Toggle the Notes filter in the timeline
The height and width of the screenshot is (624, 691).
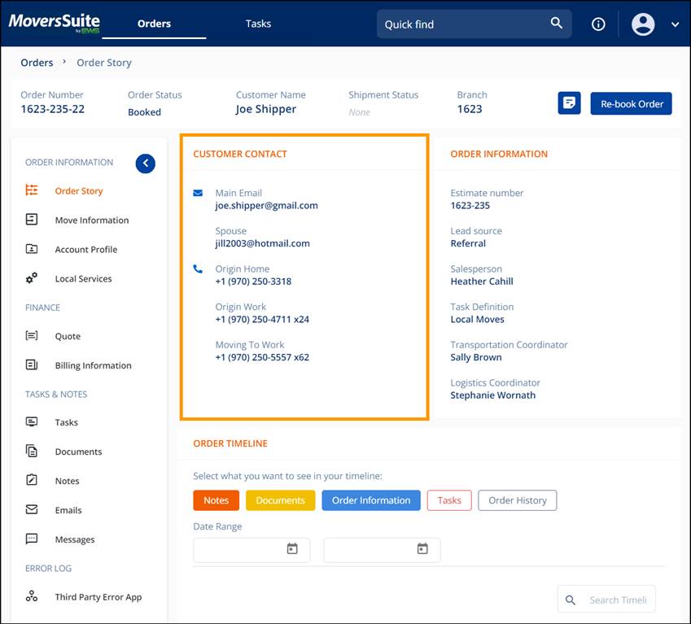(x=216, y=500)
